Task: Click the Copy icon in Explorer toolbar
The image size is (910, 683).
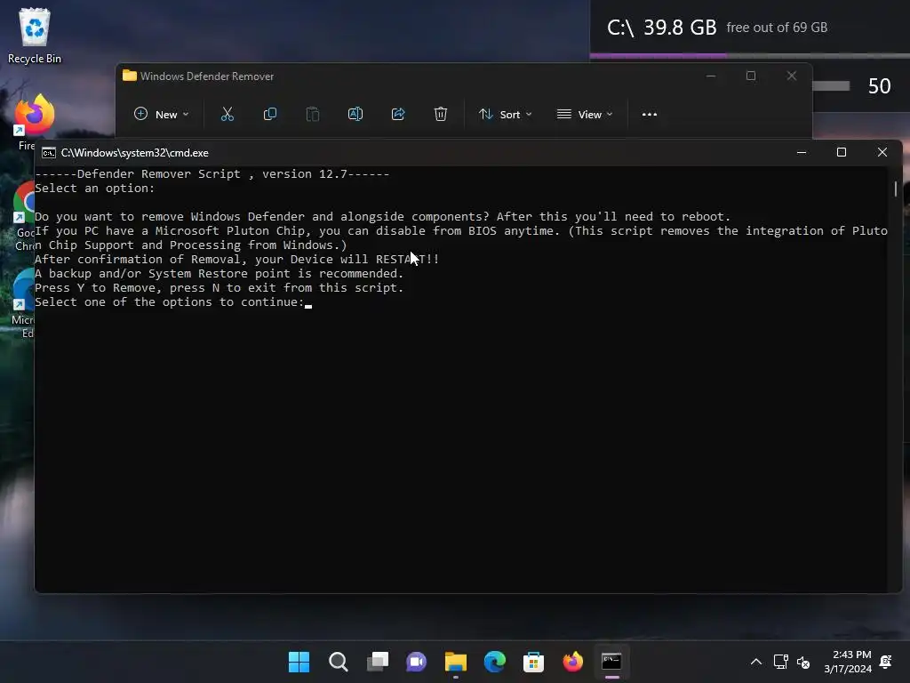Action: tap(270, 115)
